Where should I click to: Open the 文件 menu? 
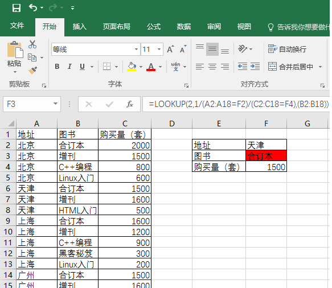[x=17, y=26]
